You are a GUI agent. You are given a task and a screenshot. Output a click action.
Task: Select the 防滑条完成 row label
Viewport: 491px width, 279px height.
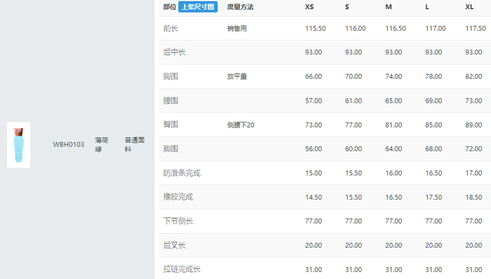(x=182, y=173)
